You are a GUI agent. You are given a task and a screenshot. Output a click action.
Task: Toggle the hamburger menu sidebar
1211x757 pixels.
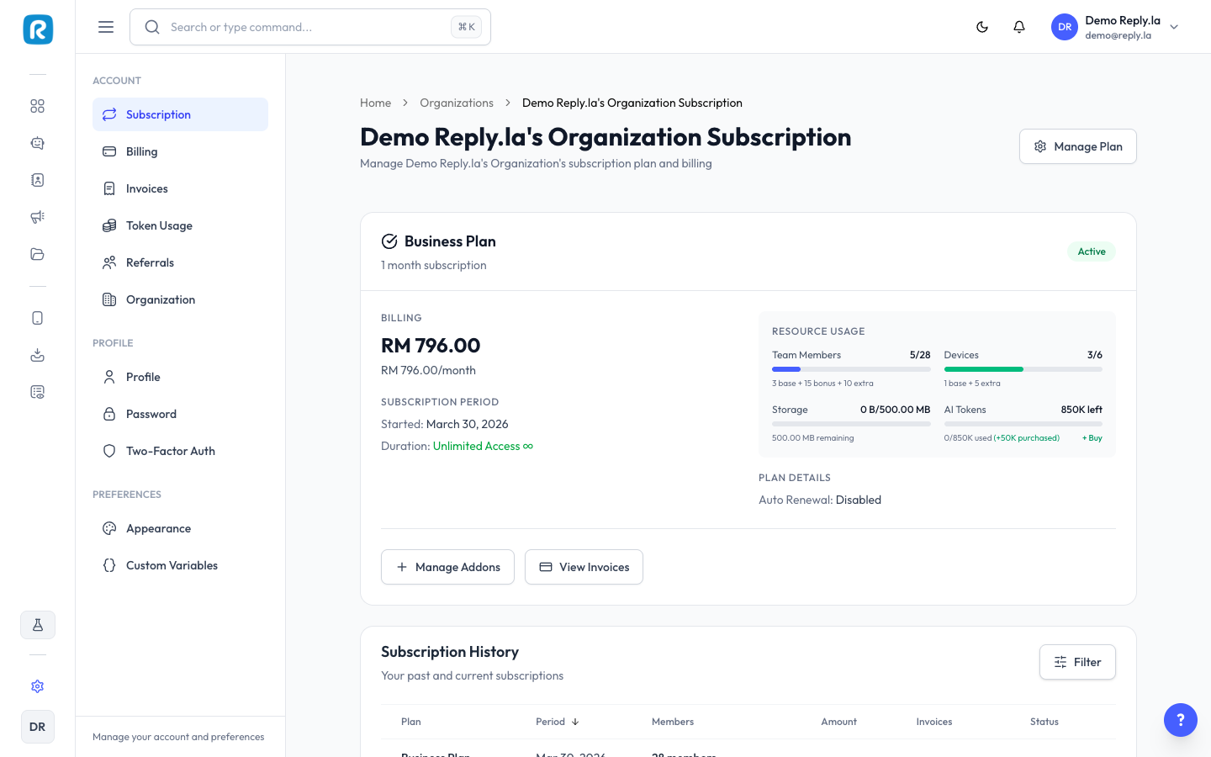106,27
